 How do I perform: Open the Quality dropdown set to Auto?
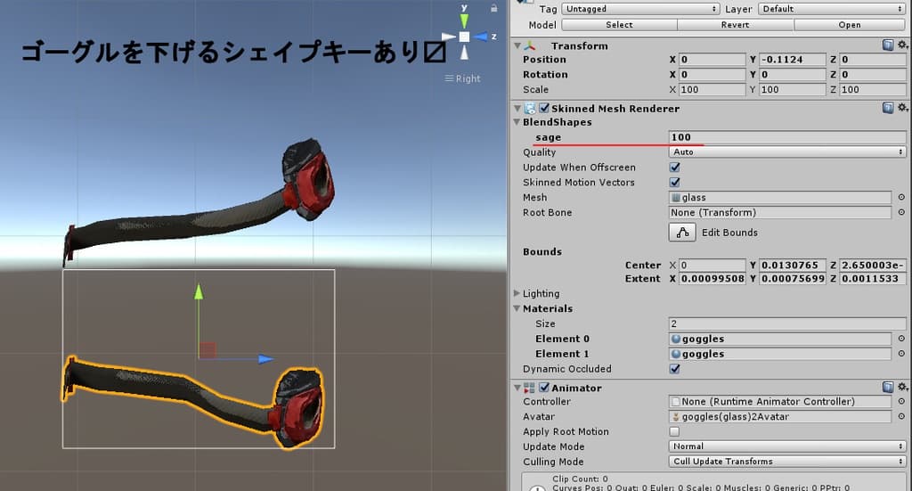[x=786, y=152]
